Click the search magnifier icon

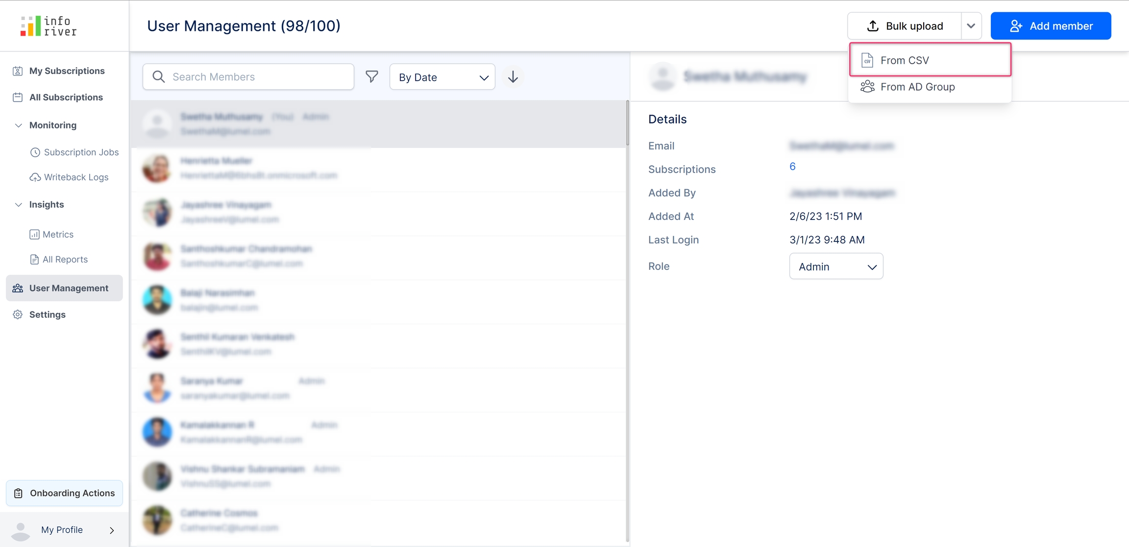coord(158,76)
